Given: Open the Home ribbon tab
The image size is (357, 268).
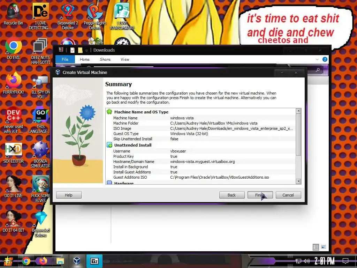Looking at the screenshot, I should [85, 59].
